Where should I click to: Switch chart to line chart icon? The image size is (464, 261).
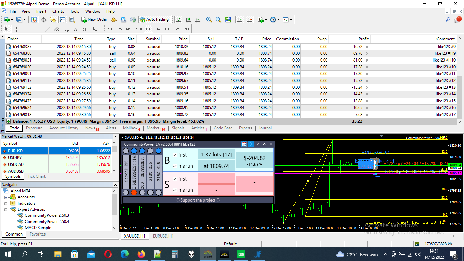point(198,20)
